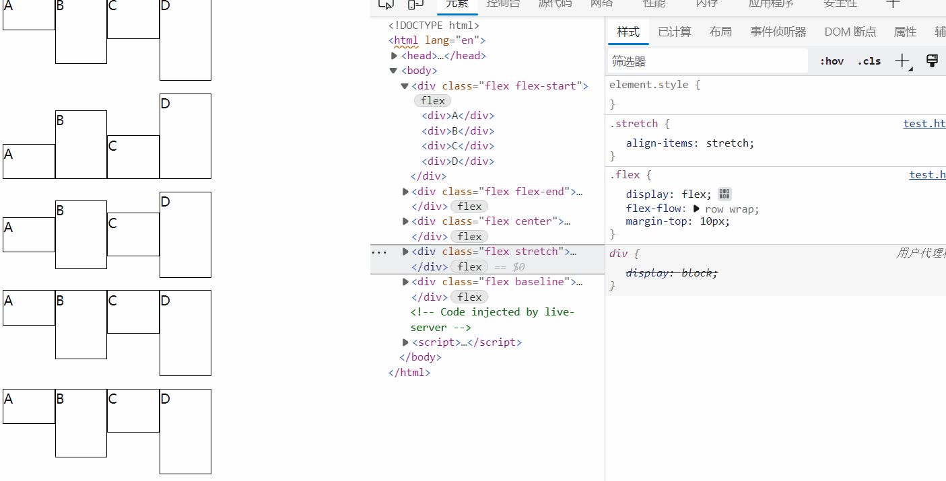The height and width of the screenshot is (481, 946).
Task: Click the row wrap flex-flow value
Action: [729, 209]
